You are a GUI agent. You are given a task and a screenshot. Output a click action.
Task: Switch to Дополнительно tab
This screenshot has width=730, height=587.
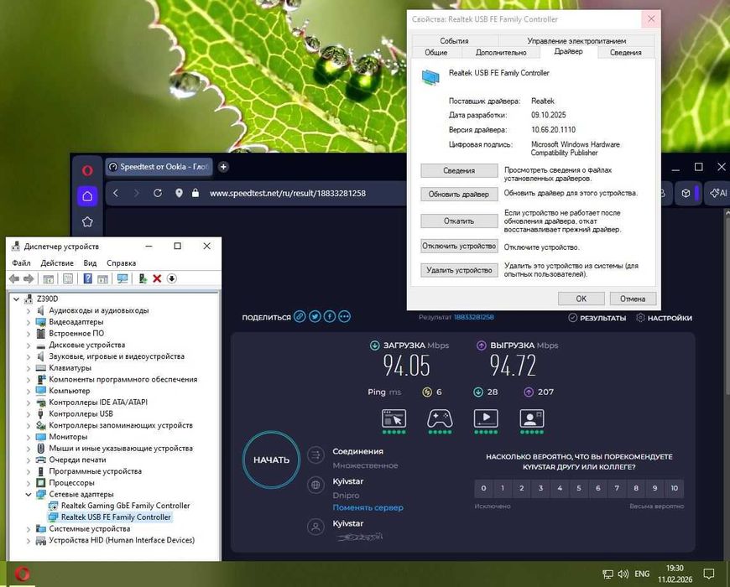pyautogui.click(x=501, y=53)
